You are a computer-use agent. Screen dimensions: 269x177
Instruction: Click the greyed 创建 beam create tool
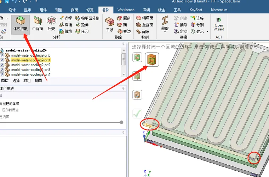coord(181,18)
